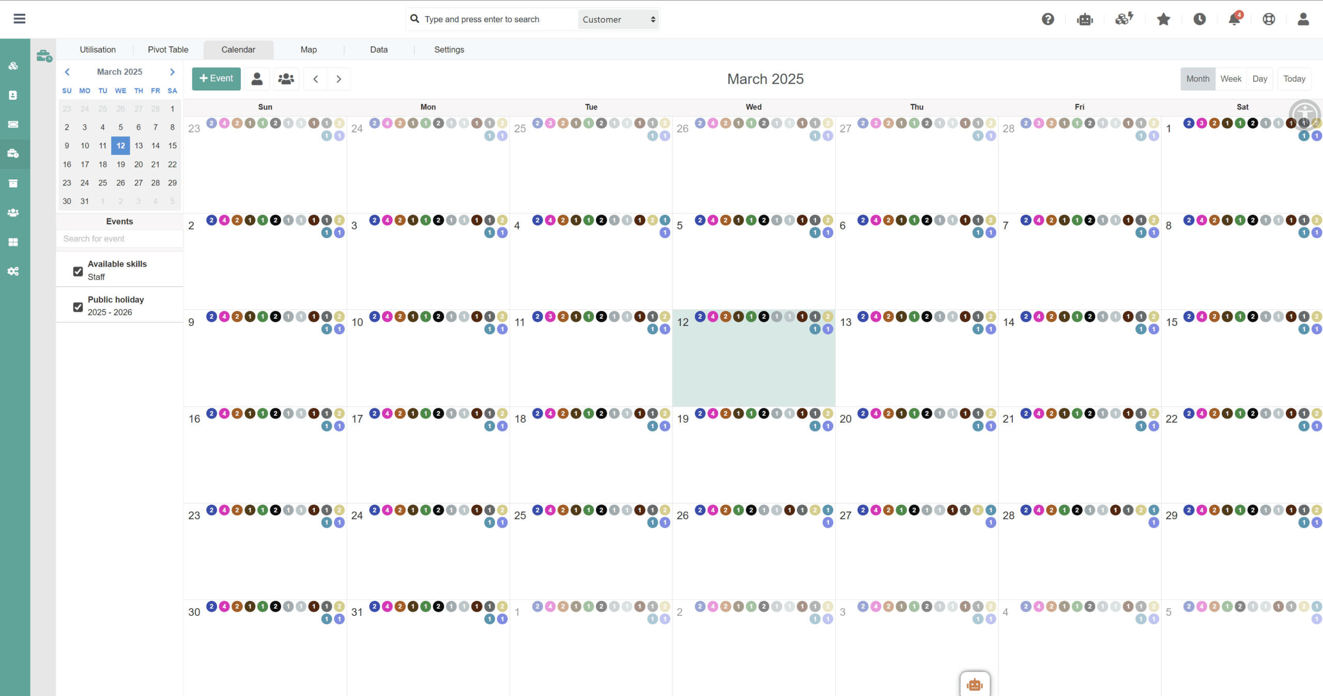Switch to Week view

point(1230,79)
